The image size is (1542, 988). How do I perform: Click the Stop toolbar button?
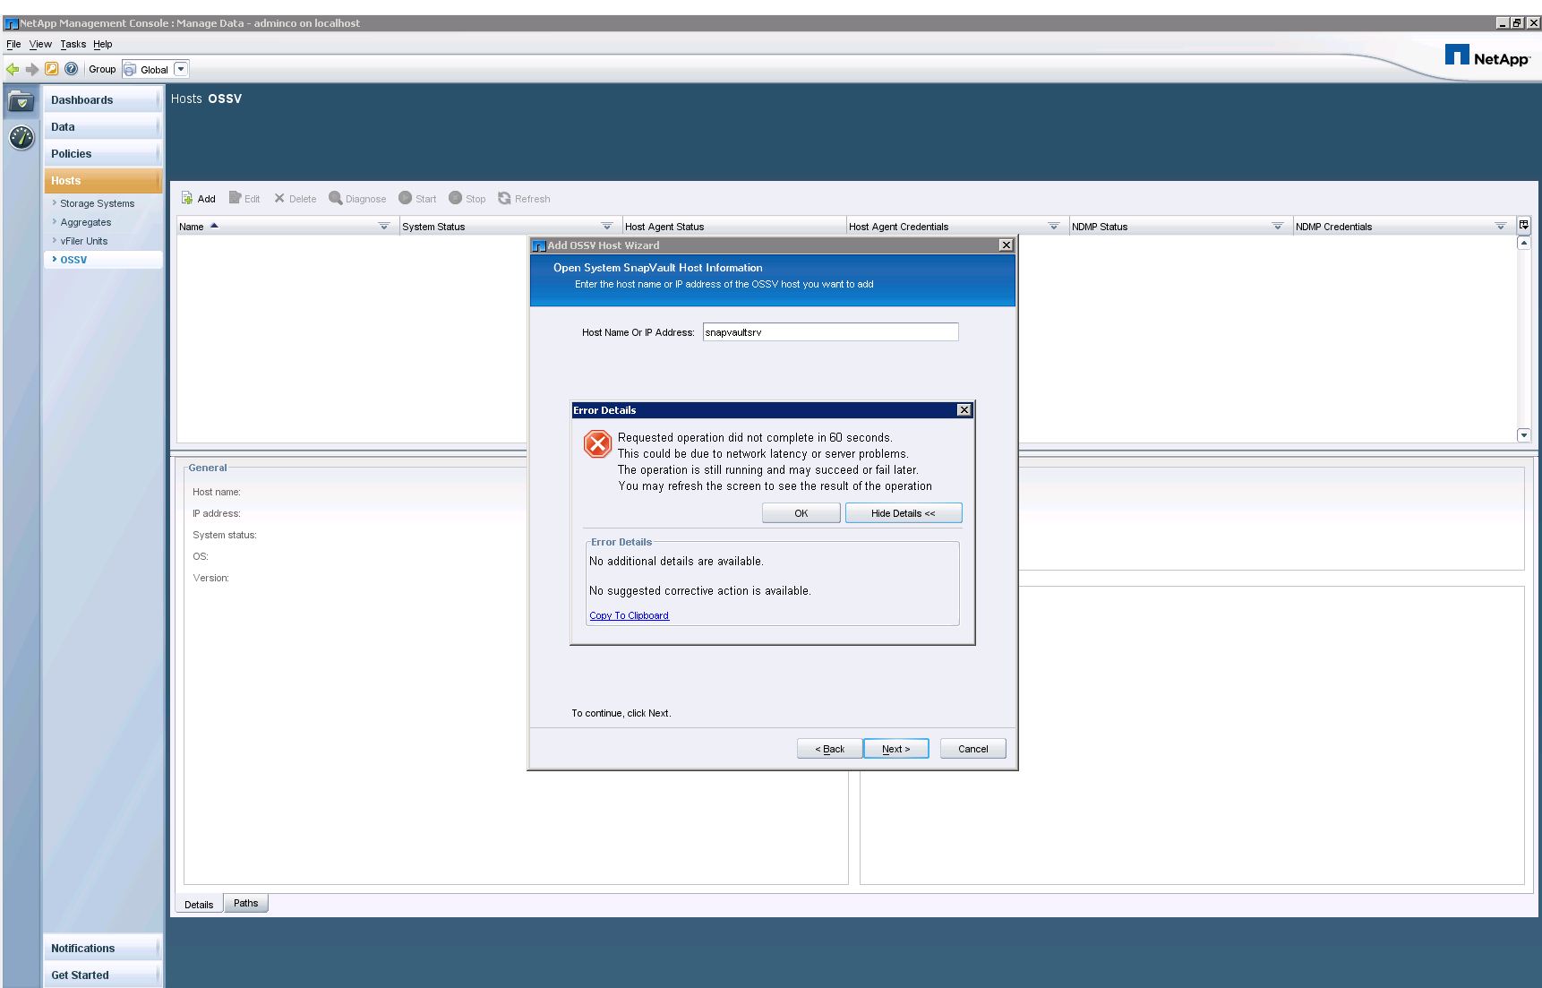point(467,199)
